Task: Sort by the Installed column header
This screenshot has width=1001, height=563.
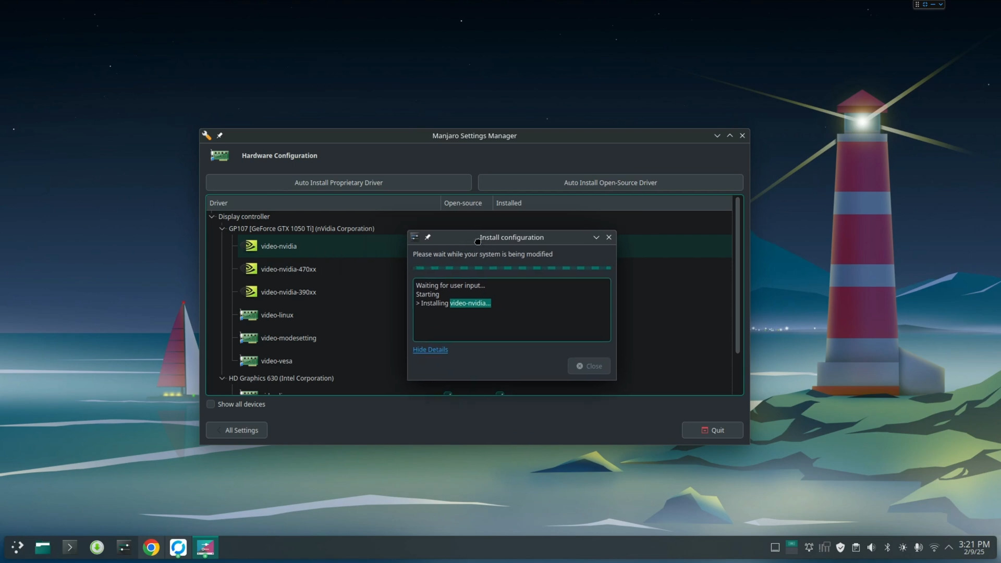Action: 612,203
